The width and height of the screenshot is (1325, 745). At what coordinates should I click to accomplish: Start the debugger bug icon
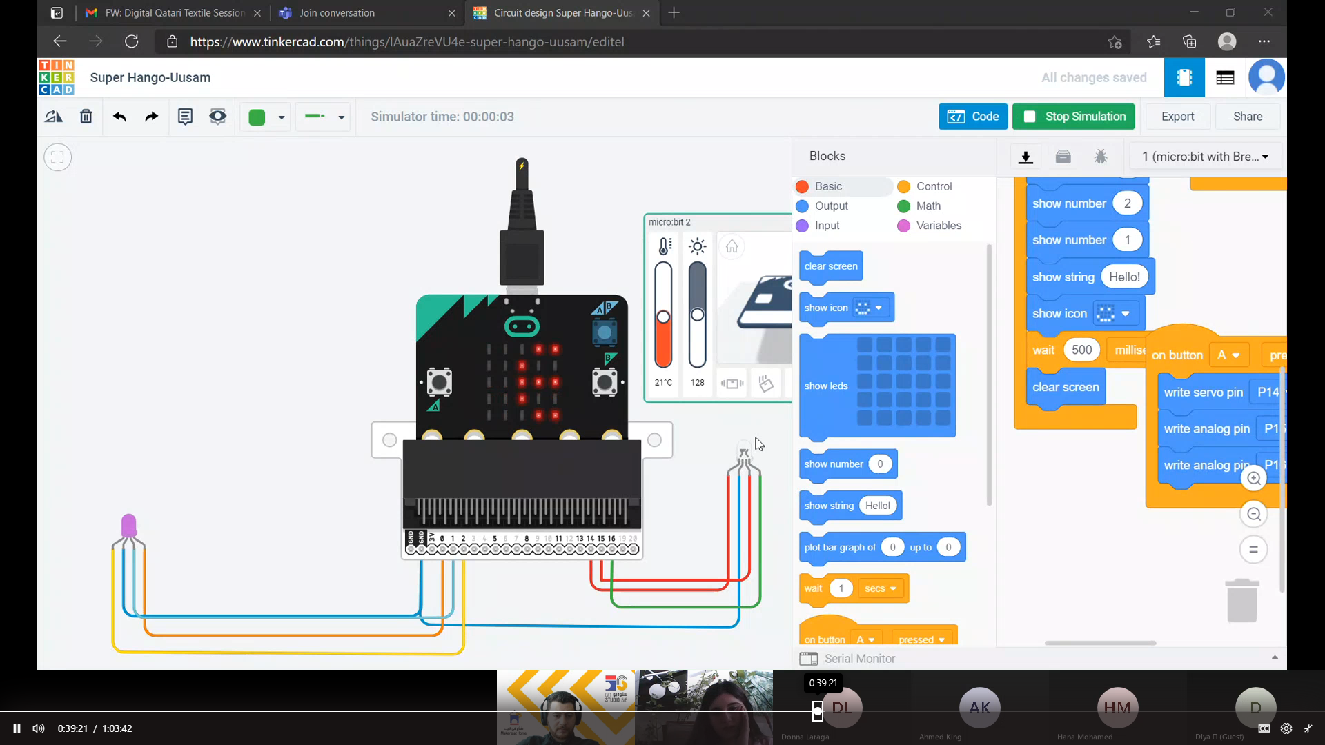[x=1101, y=157]
